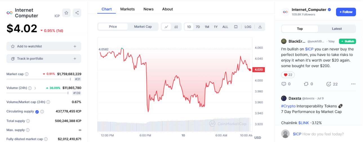
Task: Click the Daxsta username
Action: (295, 98)
